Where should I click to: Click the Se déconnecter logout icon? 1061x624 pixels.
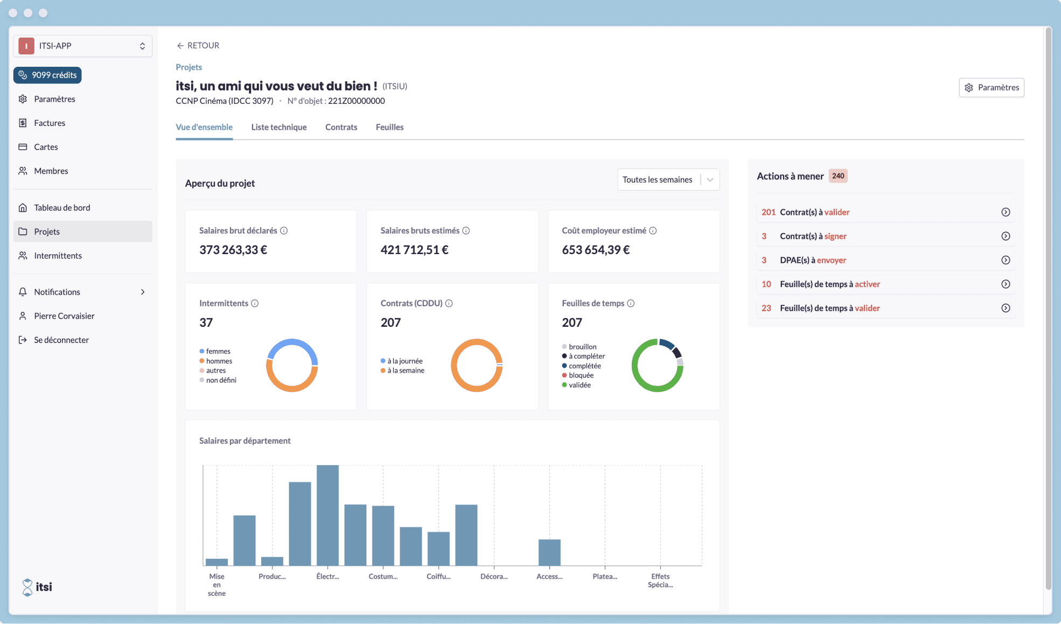(x=23, y=339)
